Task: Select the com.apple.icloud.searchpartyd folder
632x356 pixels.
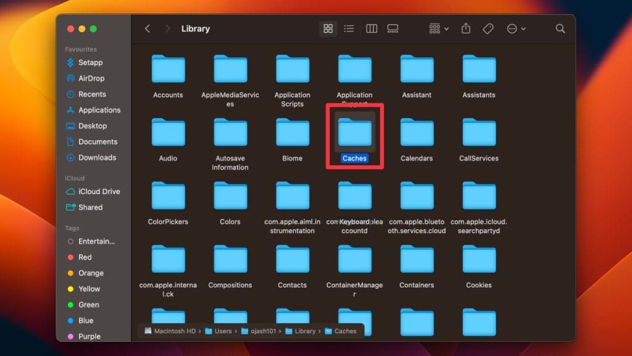Action: click(x=479, y=196)
